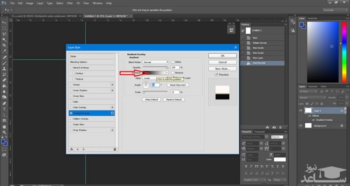Add another Stroke effect with plus icon
350x186 pixels.
click(x=112, y=84)
